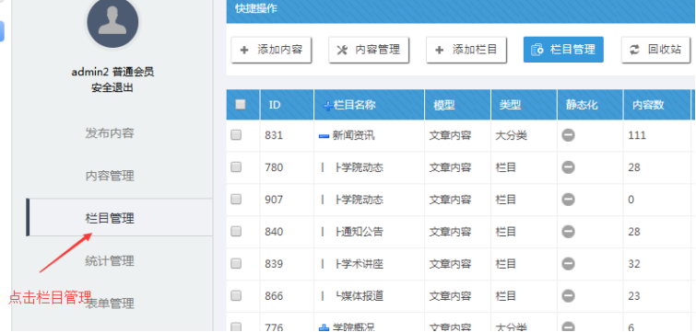Expand all columns via plus icon beside 栏目名称
696x332 pixels.
tap(328, 106)
